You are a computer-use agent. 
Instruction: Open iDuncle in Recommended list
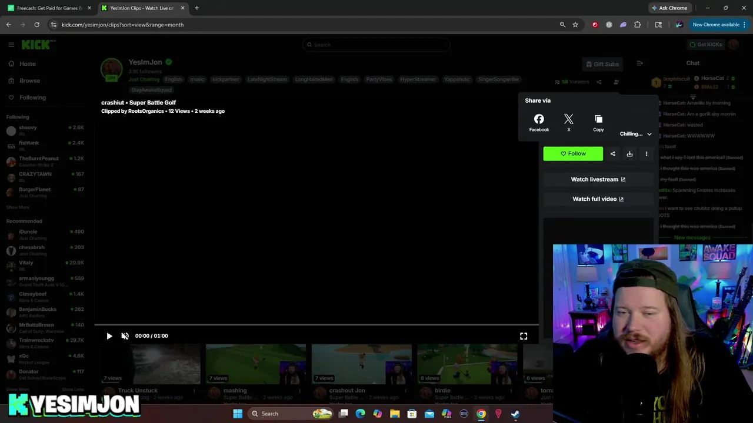coord(46,234)
